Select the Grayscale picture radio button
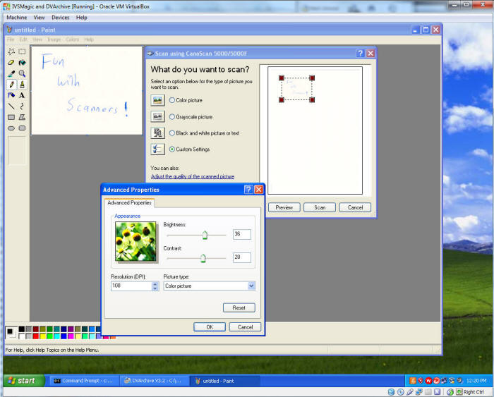Image resolution: width=494 pixels, height=397 pixels. pyautogui.click(x=172, y=117)
